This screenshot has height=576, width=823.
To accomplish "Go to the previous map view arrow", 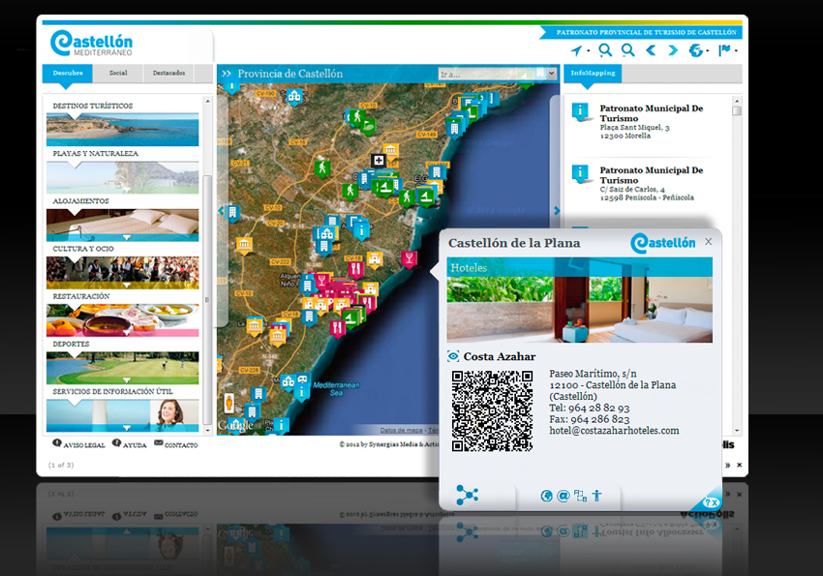I will (651, 49).
